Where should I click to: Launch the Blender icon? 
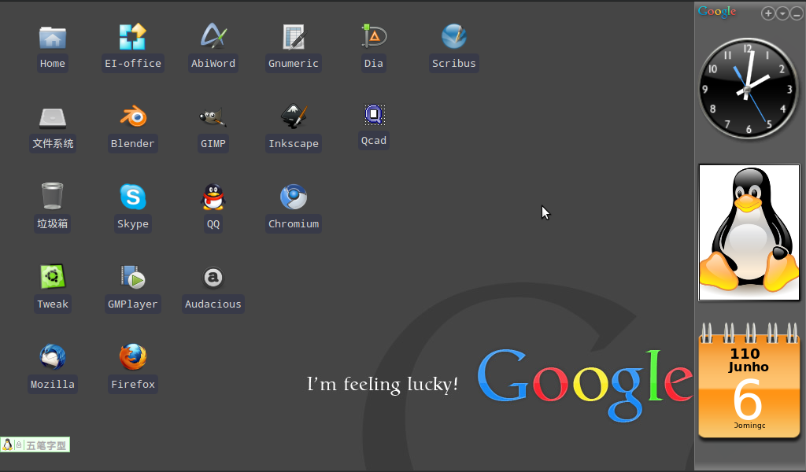coord(132,116)
